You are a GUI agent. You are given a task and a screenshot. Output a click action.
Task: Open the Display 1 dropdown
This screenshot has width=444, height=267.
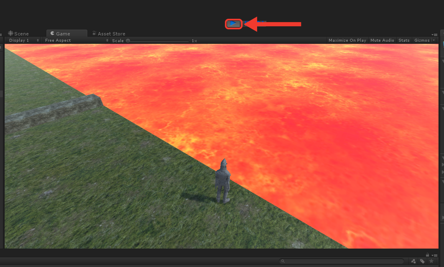tap(24, 40)
